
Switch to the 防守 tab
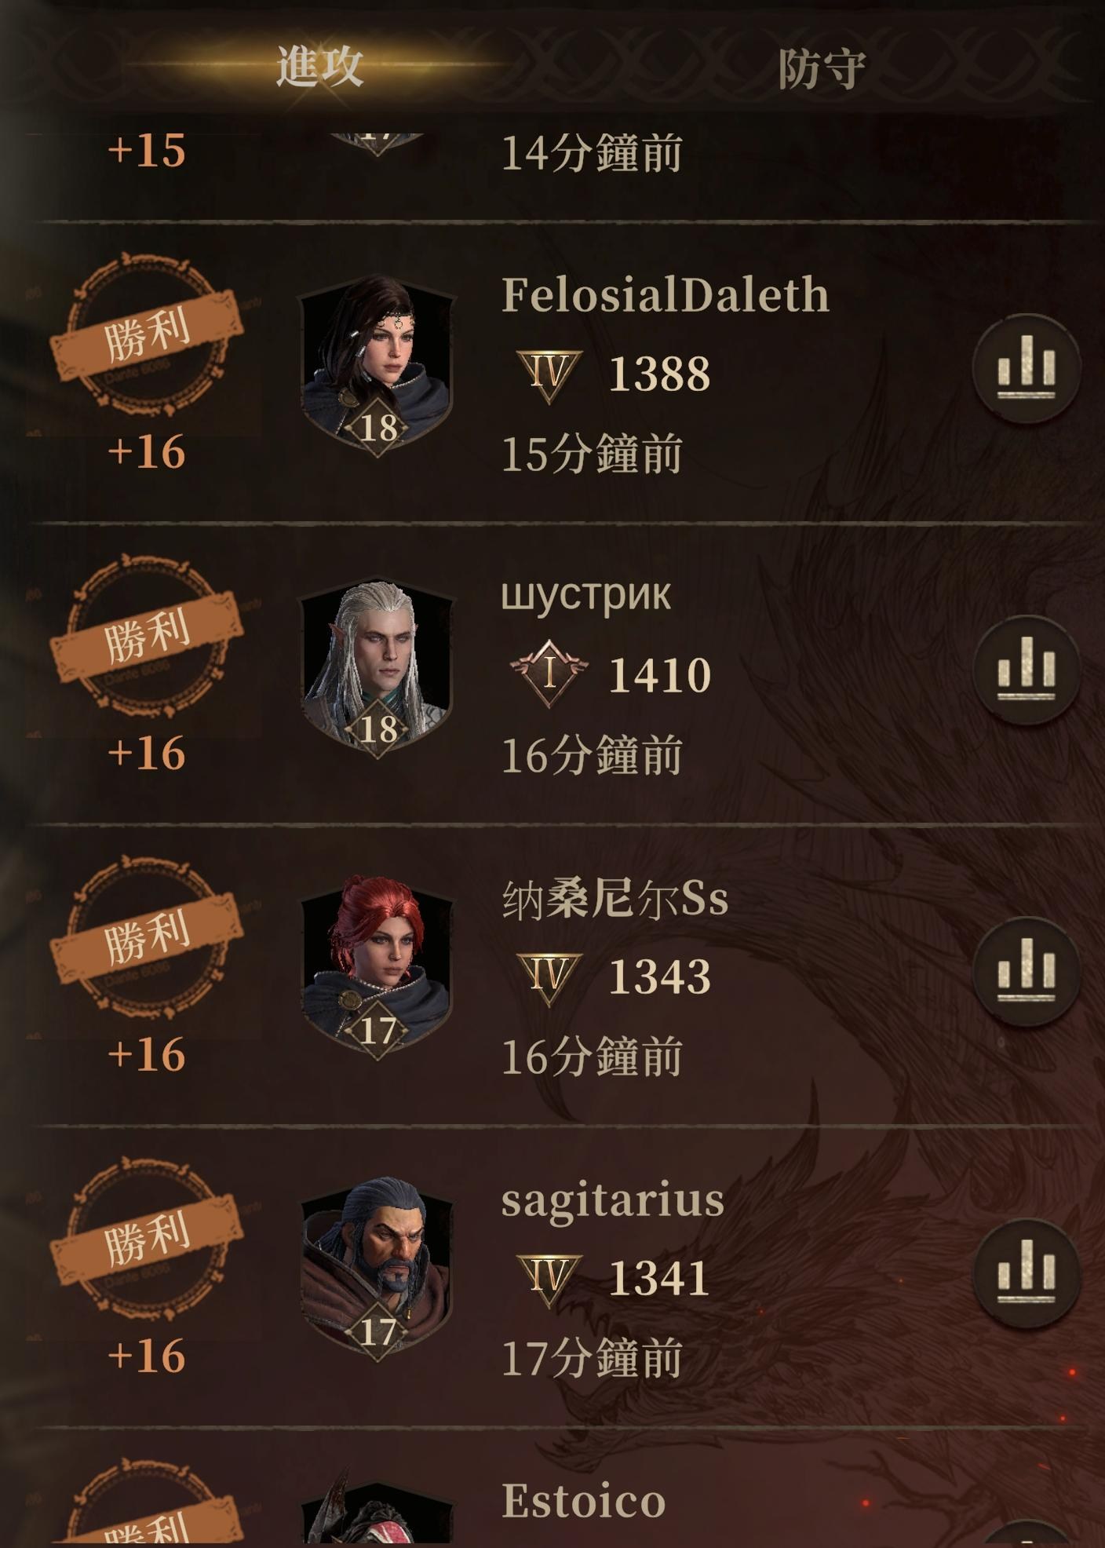[x=821, y=69]
